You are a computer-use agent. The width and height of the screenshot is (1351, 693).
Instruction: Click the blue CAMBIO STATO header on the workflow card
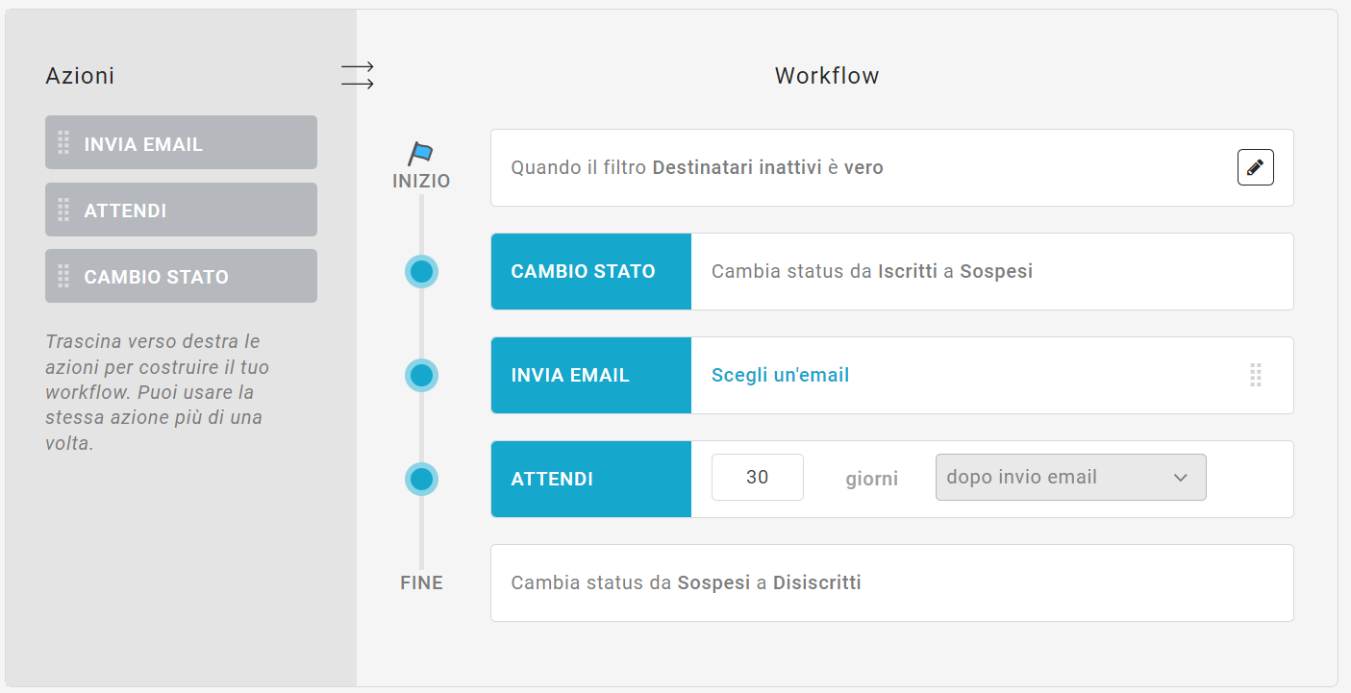[x=590, y=271]
